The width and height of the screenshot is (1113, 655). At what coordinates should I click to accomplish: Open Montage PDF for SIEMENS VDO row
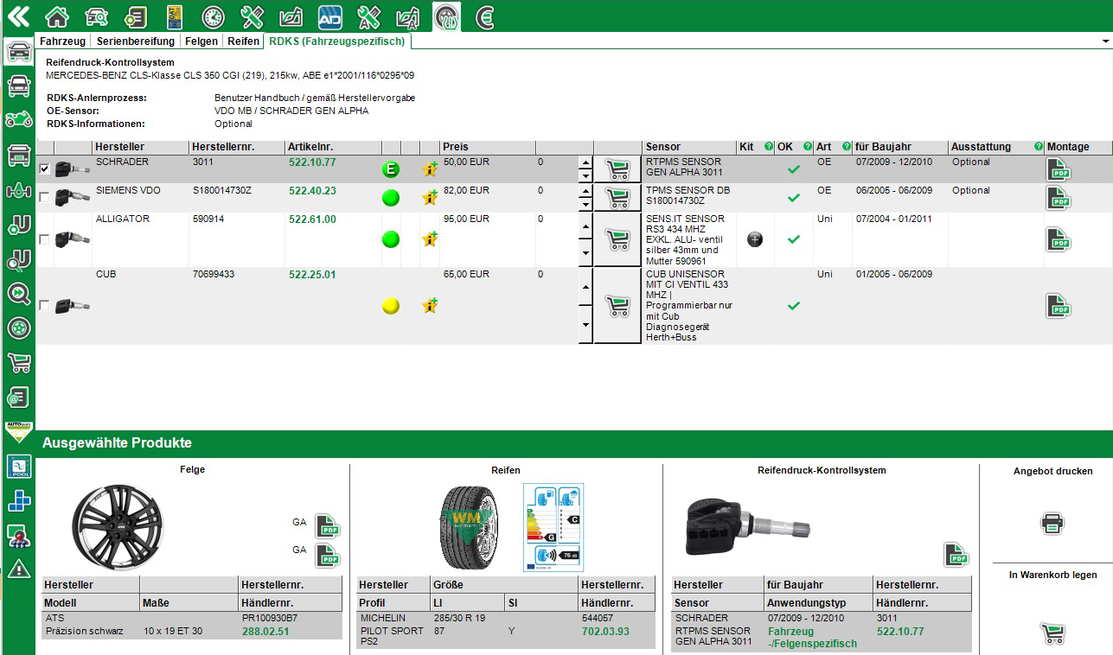[1059, 198]
